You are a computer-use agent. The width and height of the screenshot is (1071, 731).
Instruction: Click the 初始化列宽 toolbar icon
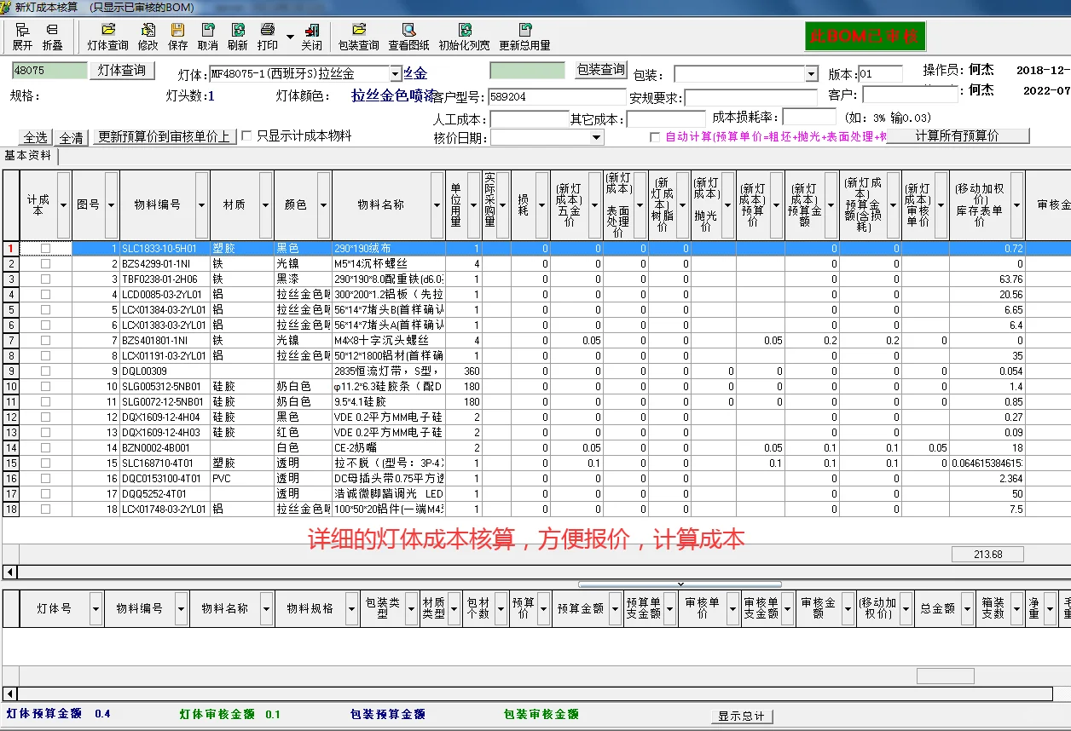pyautogui.click(x=464, y=37)
